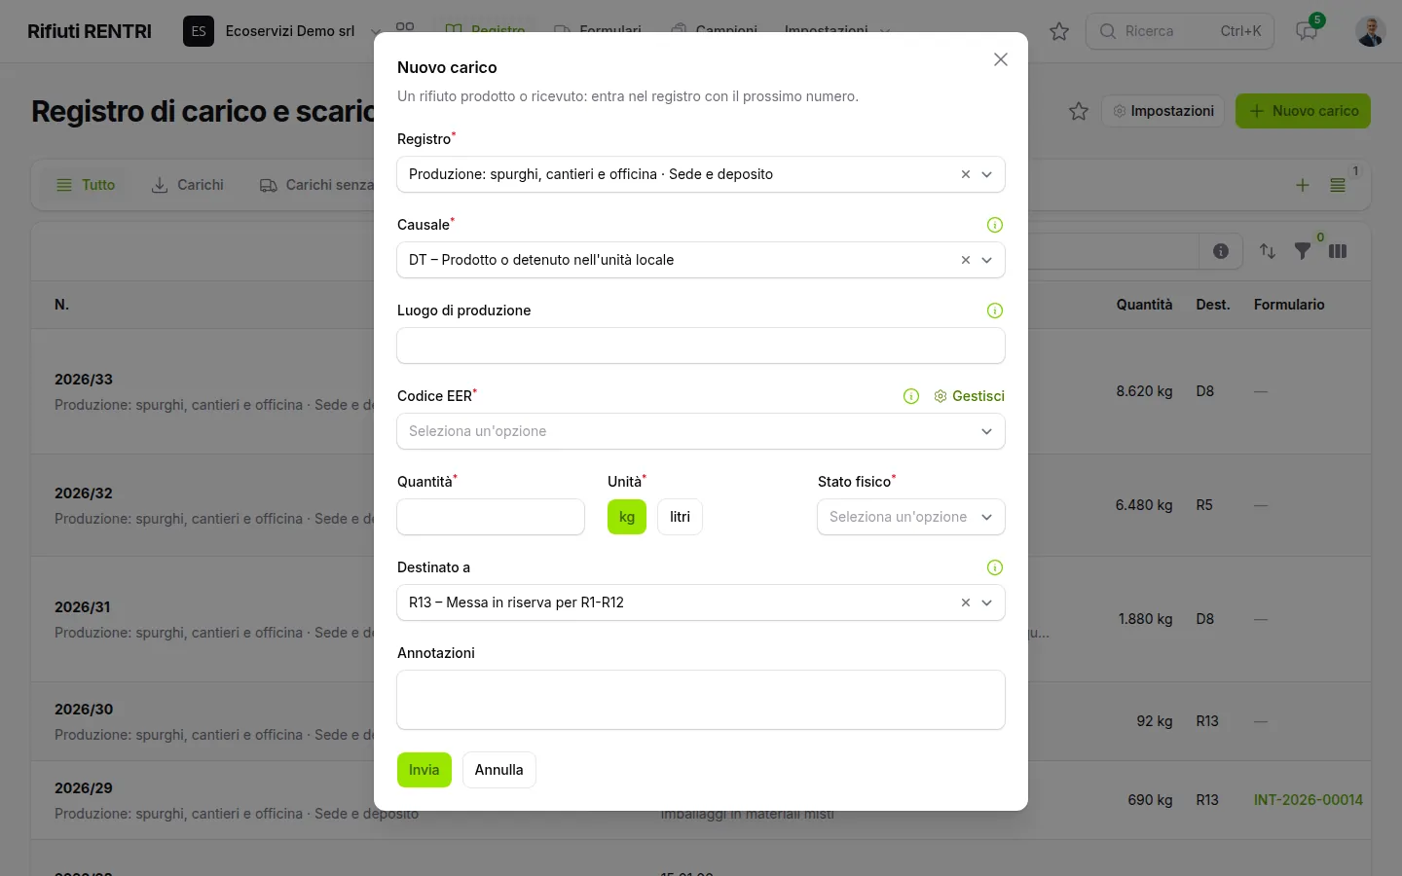Screen dimensions: 1402x876
Task: Click the Annulla button
Action: click(x=499, y=770)
